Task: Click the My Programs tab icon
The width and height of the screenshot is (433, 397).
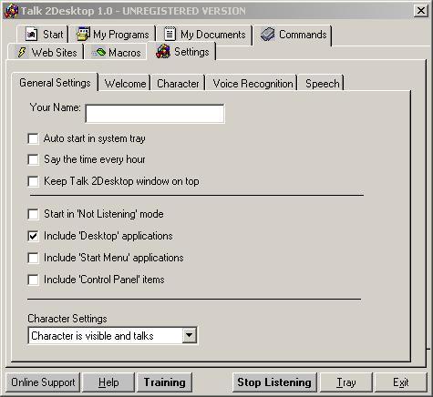Action: (x=83, y=34)
